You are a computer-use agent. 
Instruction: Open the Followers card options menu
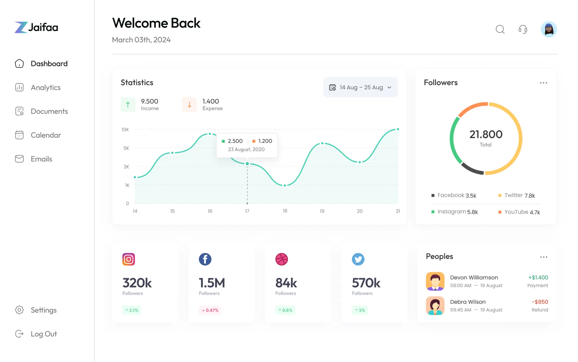[543, 83]
